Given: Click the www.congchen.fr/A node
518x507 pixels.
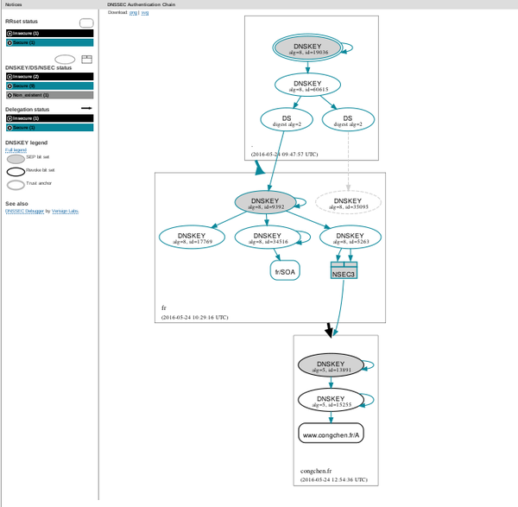Looking at the screenshot, I should coord(332,434).
